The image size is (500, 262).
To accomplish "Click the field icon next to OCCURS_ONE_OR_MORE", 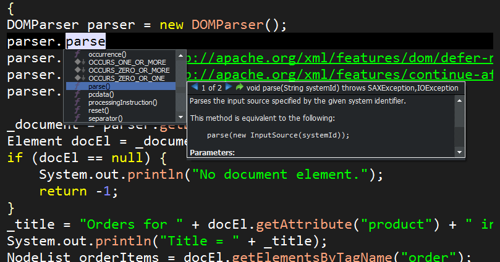I will pos(78,62).
